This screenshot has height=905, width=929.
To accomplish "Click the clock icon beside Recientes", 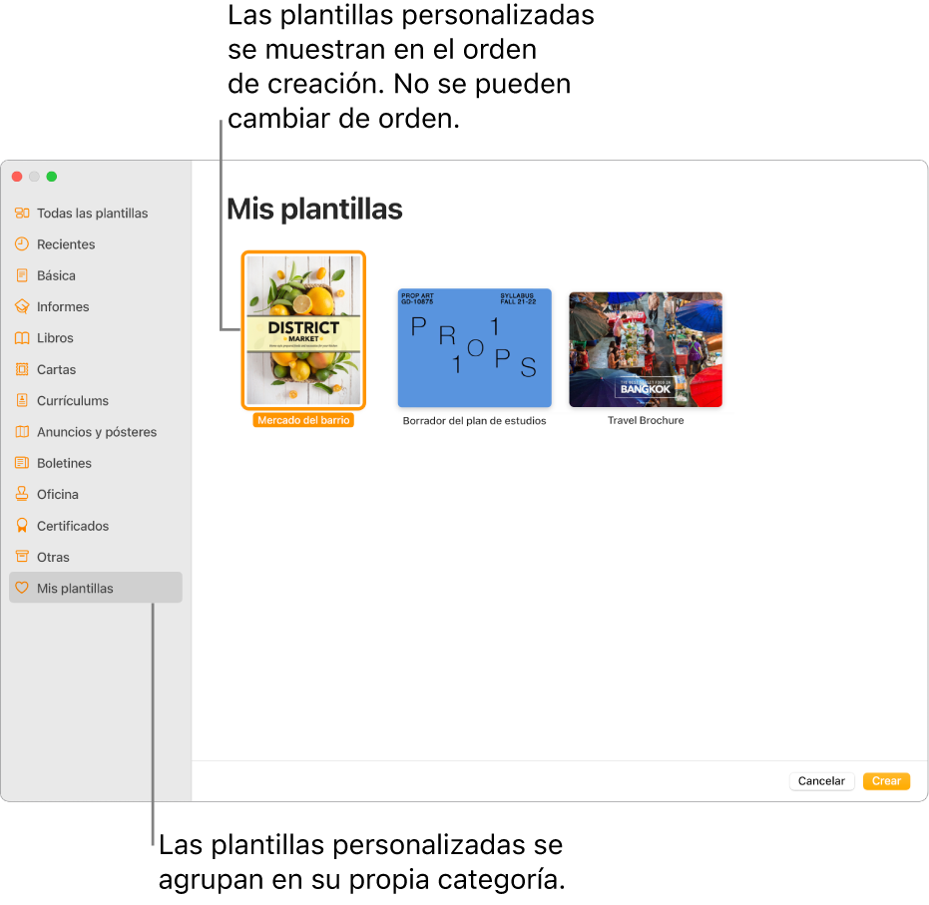I will click(22, 244).
